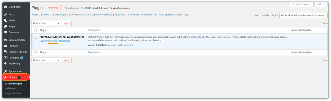Click the Posts pin icon

6,14
